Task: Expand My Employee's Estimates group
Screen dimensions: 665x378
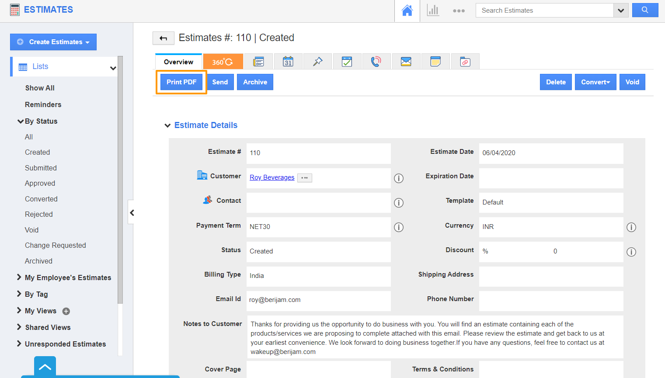Action: (x=19, y=277)
